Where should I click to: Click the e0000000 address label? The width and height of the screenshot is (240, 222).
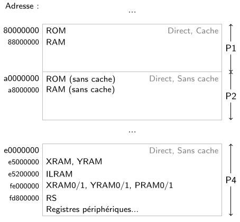click(x=21, y=150)
